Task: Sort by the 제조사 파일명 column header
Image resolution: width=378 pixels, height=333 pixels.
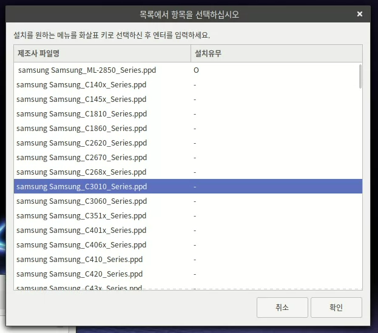Action: tap(102, 53)
